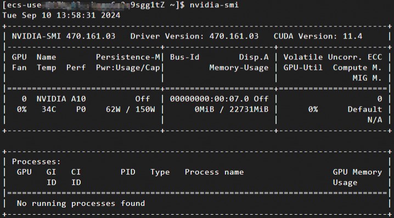Click the bus id '00000000:00:07.0'
This screenshot has height=218, width=394.
click(209, 99)
